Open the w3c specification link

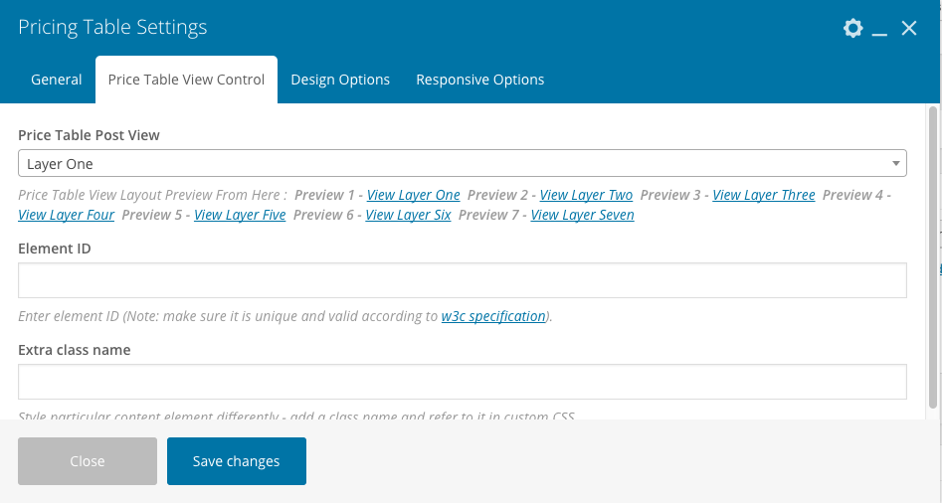click(x=493, y=316)
